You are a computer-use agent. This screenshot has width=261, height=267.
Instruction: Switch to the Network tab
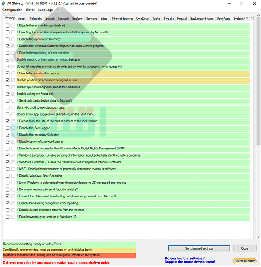(63, 19)
